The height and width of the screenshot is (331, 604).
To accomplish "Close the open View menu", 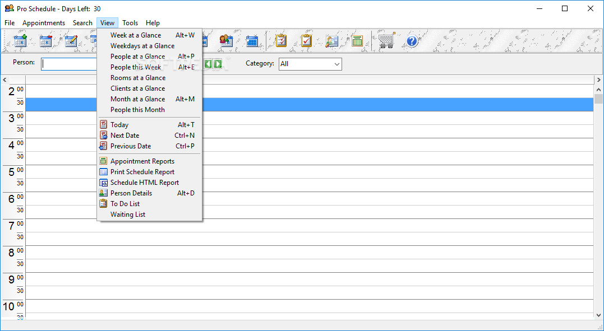I will point(108,23).
